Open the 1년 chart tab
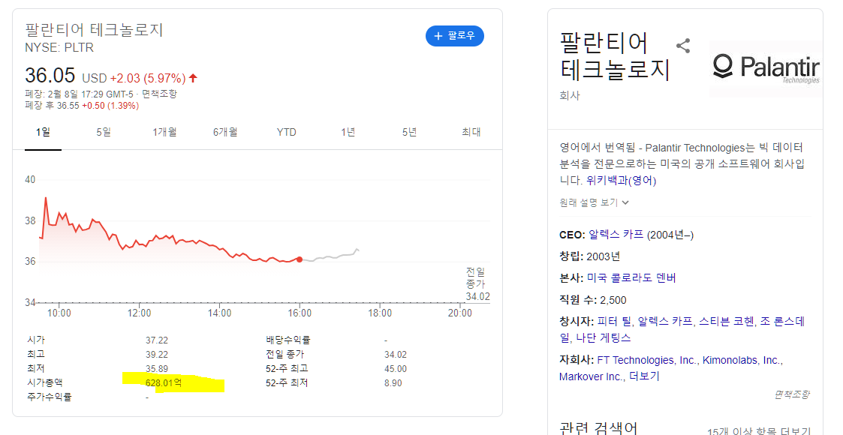843x435 pixels. pyautogui.click(x=348, y=132)
